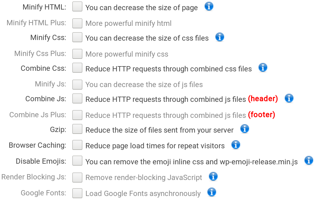
Task: Click the red (footer) label text
Action: click(261, 115)
